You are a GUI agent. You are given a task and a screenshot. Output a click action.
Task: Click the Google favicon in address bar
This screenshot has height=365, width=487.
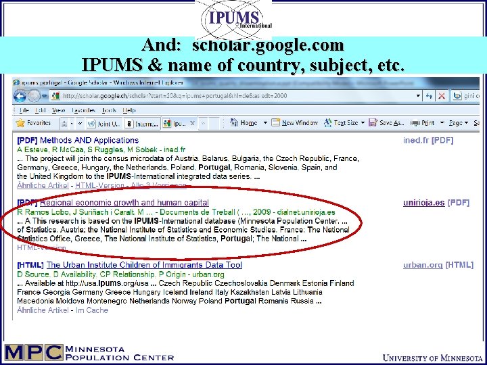click(x=55, y=96)
